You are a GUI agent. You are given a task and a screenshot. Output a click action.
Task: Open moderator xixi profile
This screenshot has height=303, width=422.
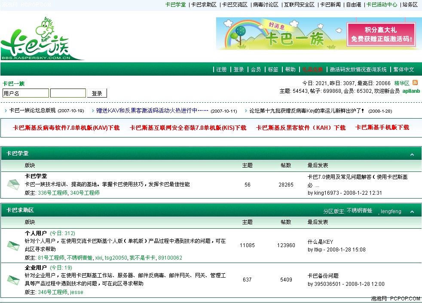pyautogui.click(x=98, y=258)
